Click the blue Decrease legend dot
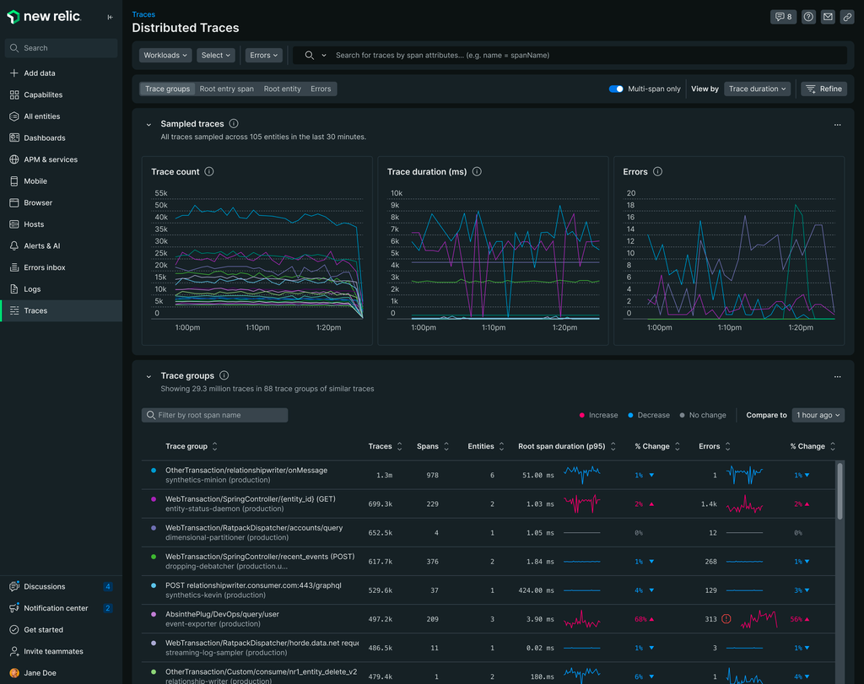The height and width of the screenshot is (684, 864). (x=630, y=415)
